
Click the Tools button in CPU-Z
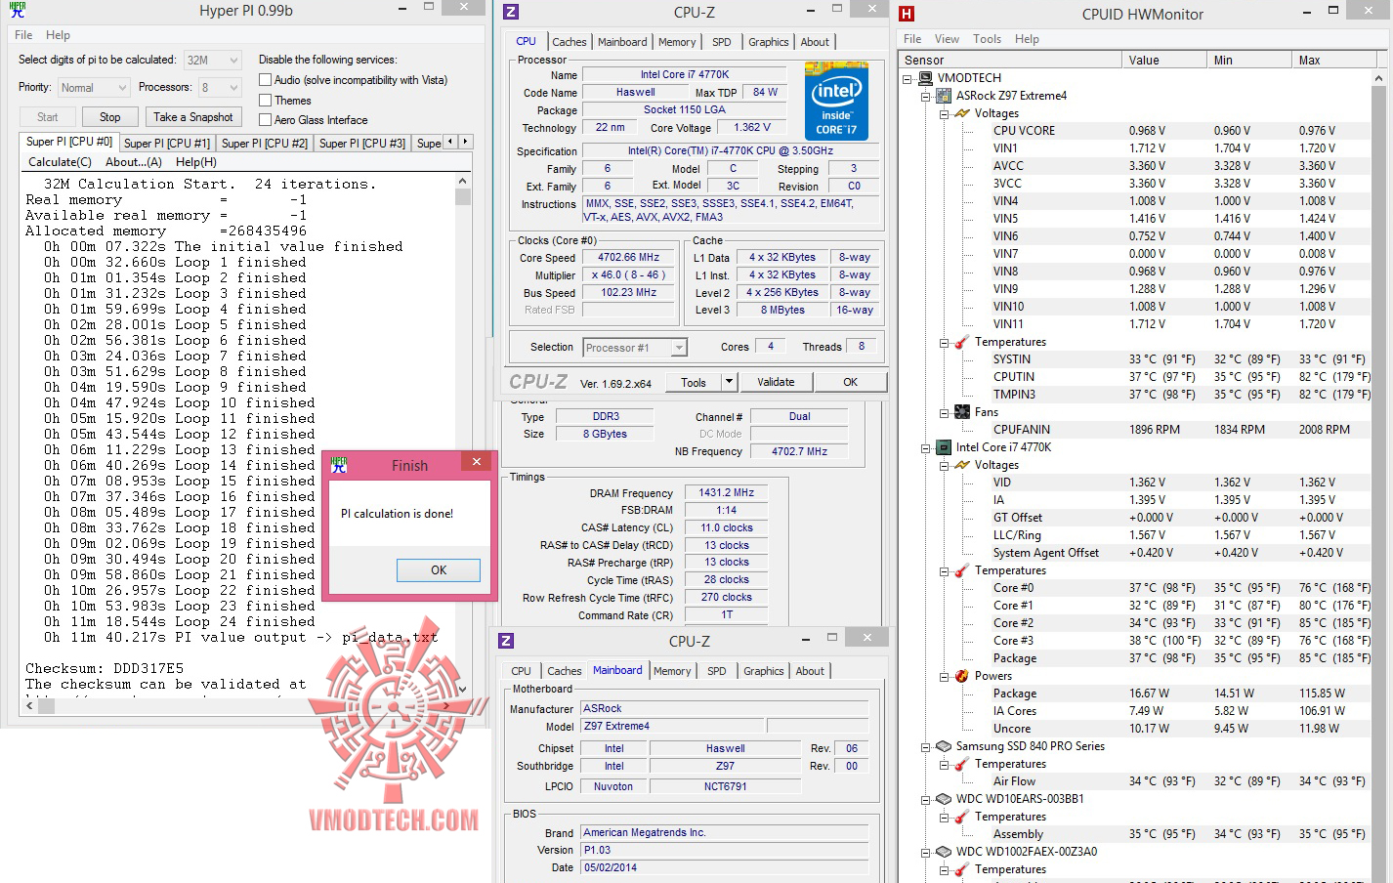[x=694, y=382]
